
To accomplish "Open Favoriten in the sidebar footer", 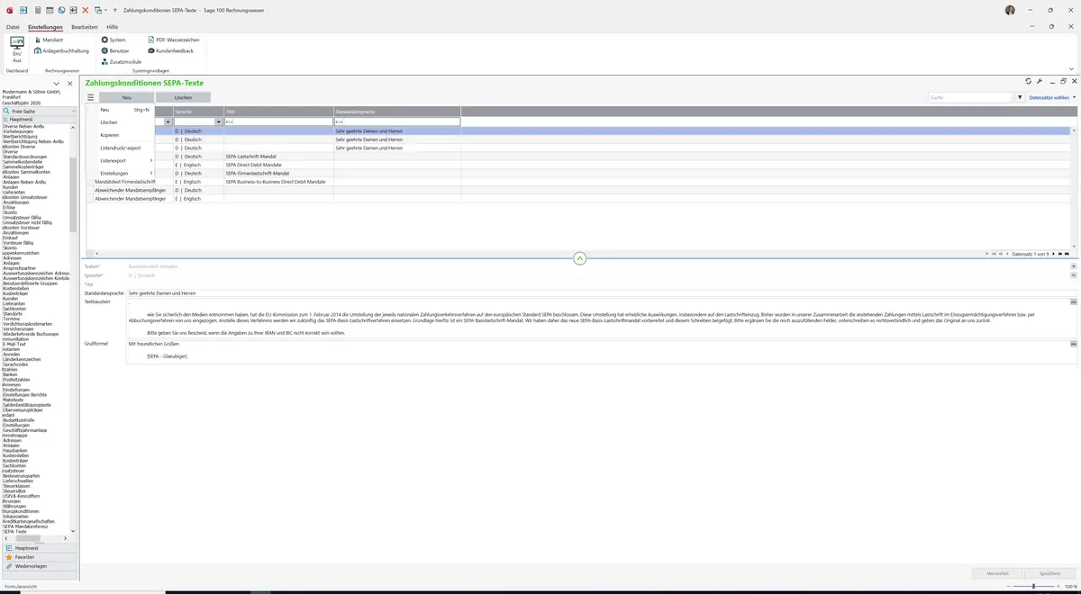I will pyautogui.click(x=38, y=557).
